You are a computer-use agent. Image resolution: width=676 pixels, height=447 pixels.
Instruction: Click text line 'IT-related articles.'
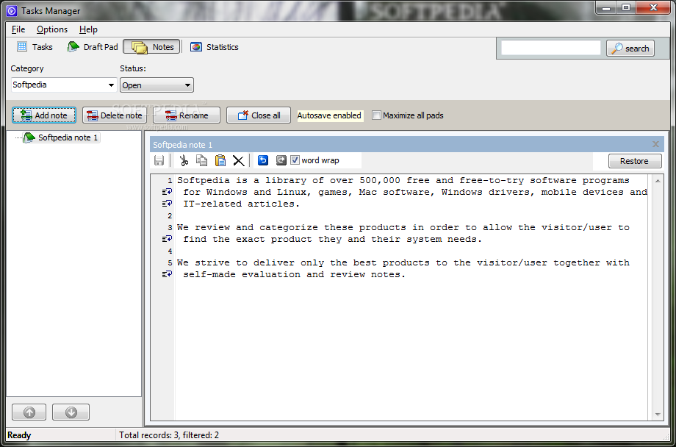click(x=242, y=204)
